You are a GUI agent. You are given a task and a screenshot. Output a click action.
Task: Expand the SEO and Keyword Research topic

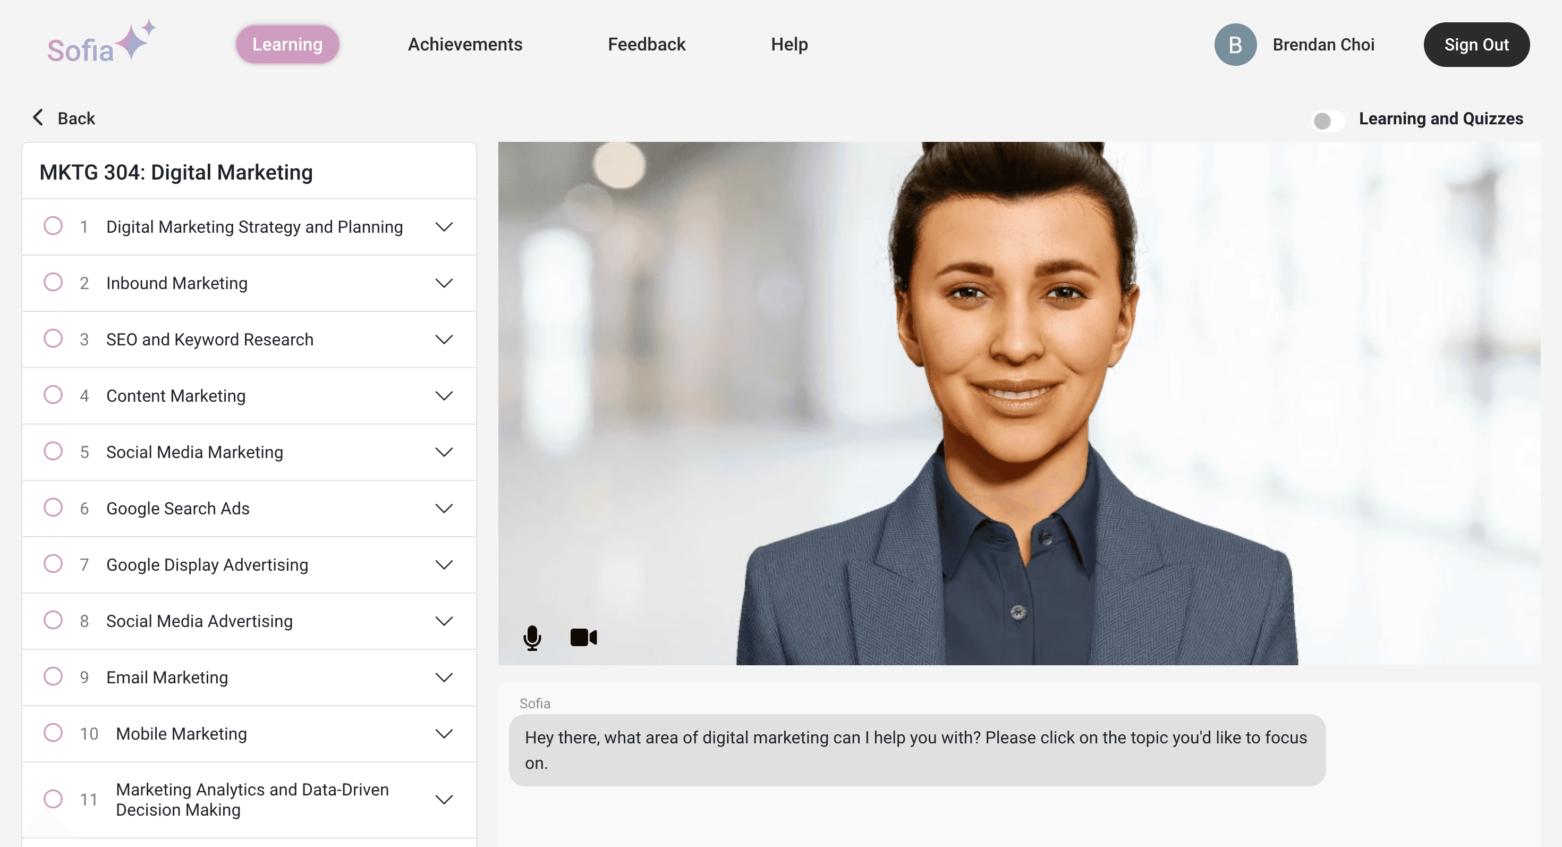point(444,340)
